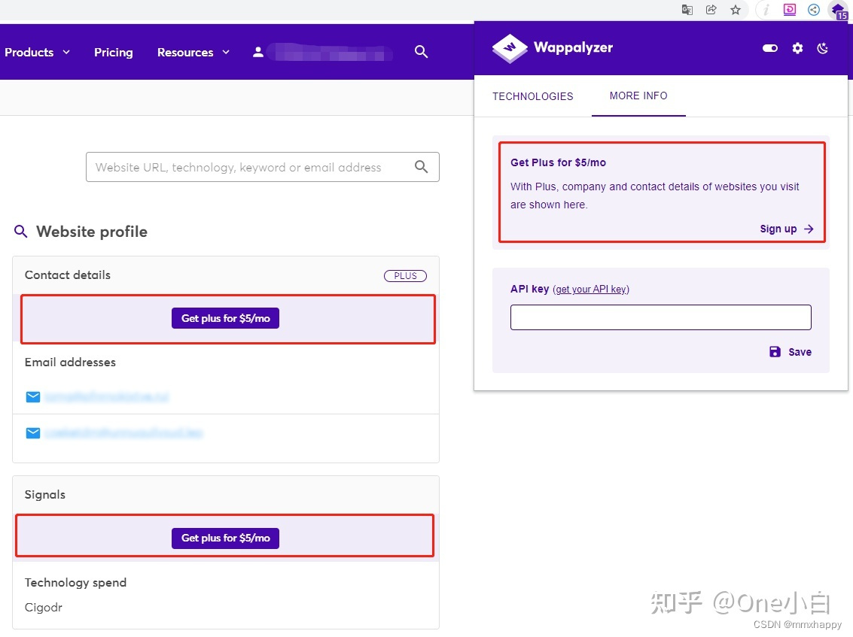Switch to the TECHNOLOGIES tab
The height and width of the screenshot is (637, 853).
tap(532, 96)
